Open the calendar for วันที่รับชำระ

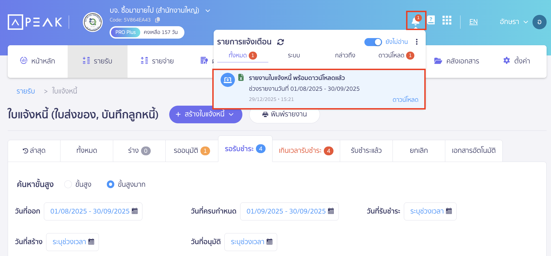[x=449, y=211]
